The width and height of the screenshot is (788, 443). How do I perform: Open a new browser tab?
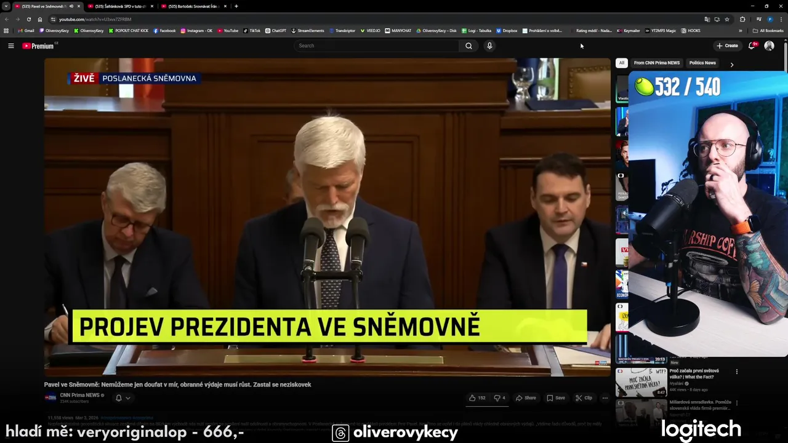click(x=236, y=6)
